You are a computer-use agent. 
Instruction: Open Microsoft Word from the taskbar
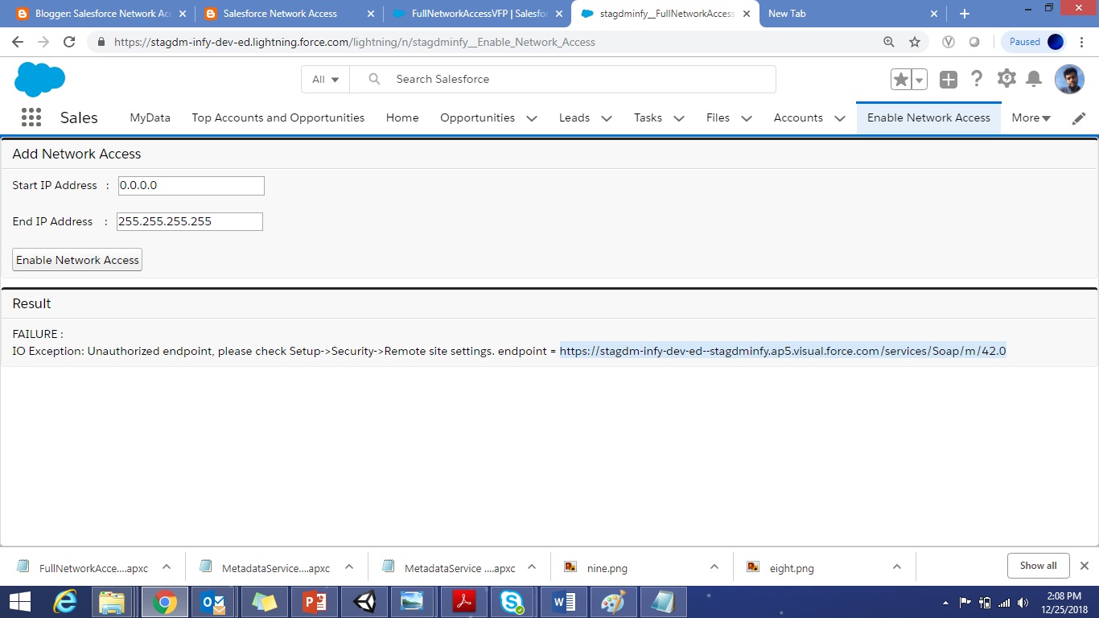pyautogui.click(x=562, y=602)
